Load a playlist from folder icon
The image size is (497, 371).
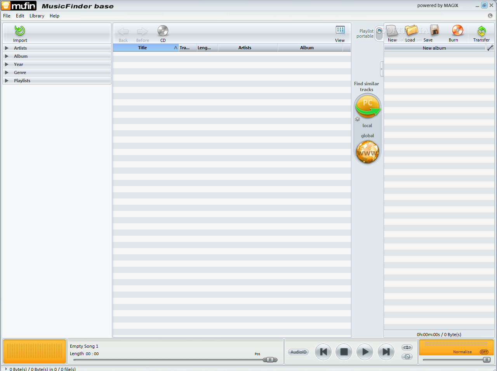[x=411, y=31]
